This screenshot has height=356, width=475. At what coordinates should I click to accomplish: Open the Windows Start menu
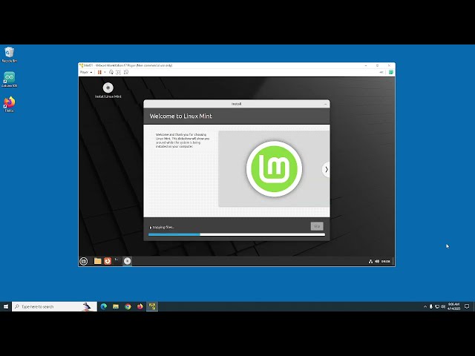tap(6, 306)
